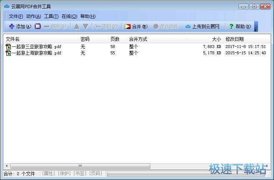
Task: Minimize the 云展网PDF合并工具 window
Action: (x=243, y=7)
